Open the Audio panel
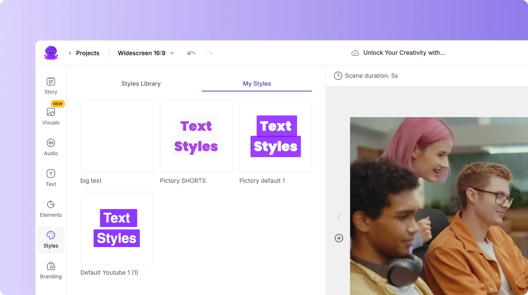Image resolution: width=528 pixels, height=295 pixels. (51, 147)
